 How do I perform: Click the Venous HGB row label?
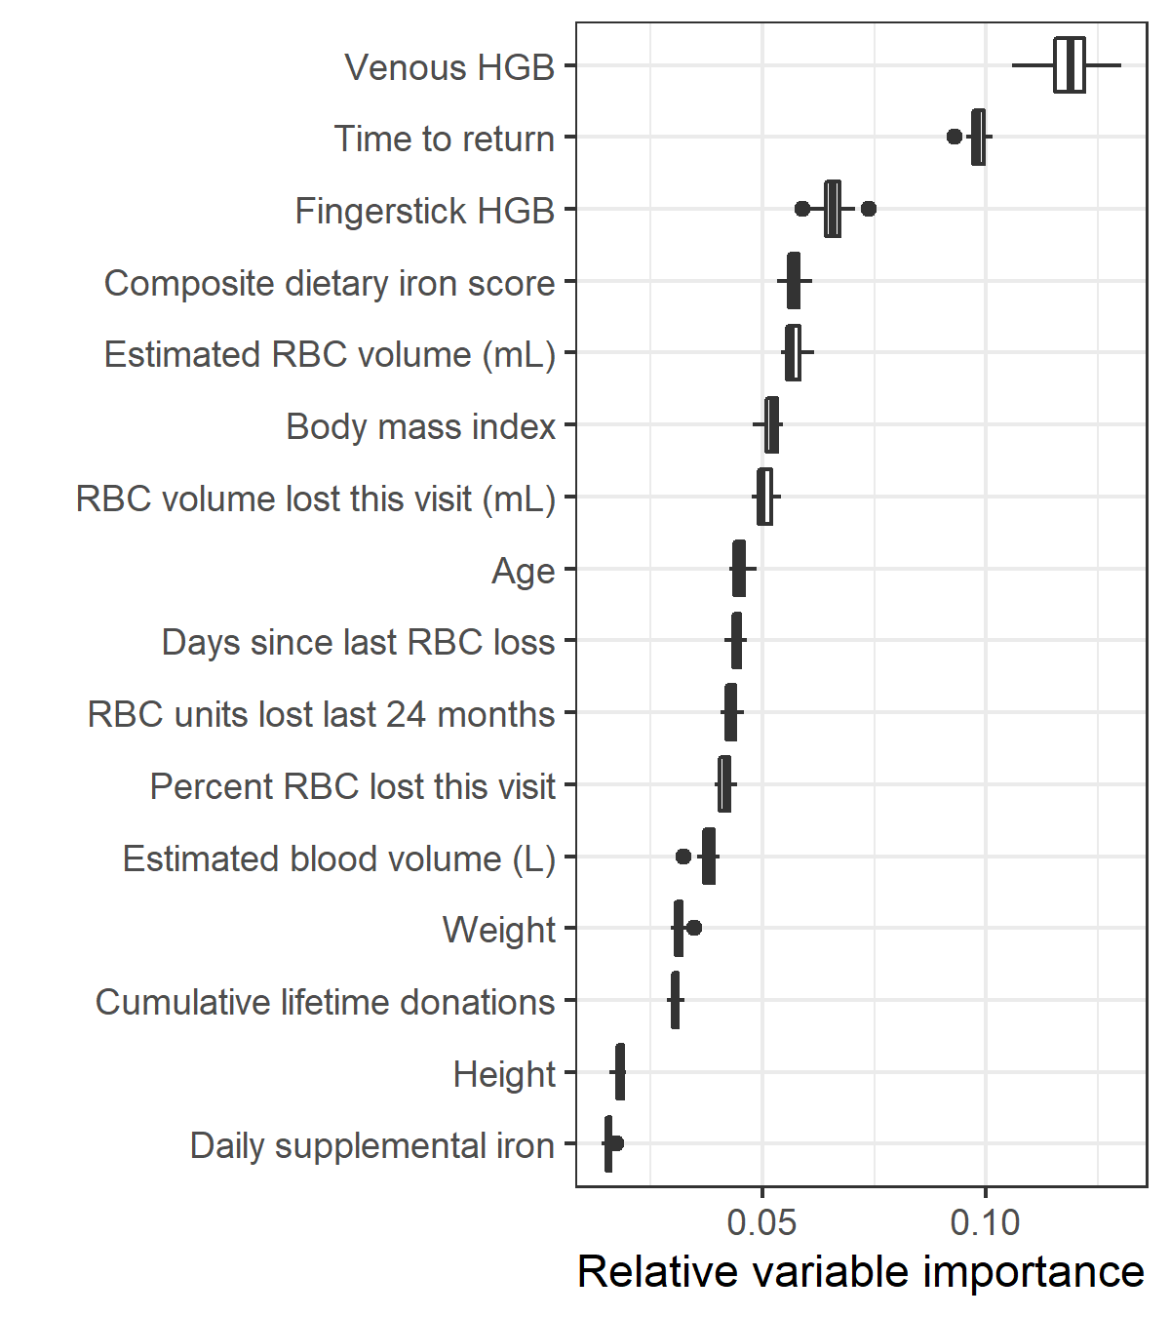449,67
